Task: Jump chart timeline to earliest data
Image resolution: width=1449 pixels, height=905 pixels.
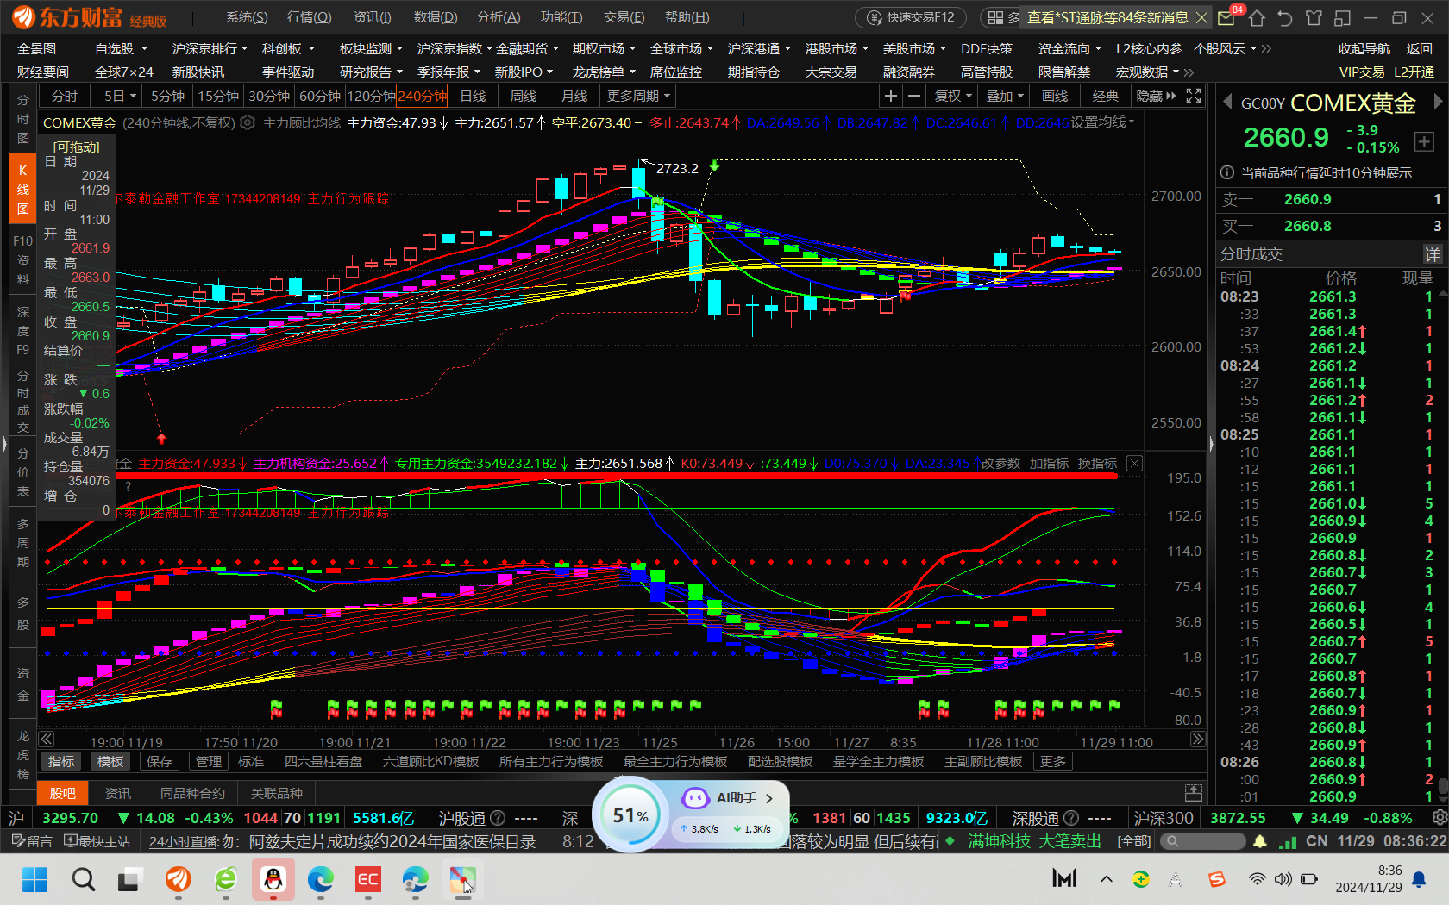Action: (x=47, y=740)
